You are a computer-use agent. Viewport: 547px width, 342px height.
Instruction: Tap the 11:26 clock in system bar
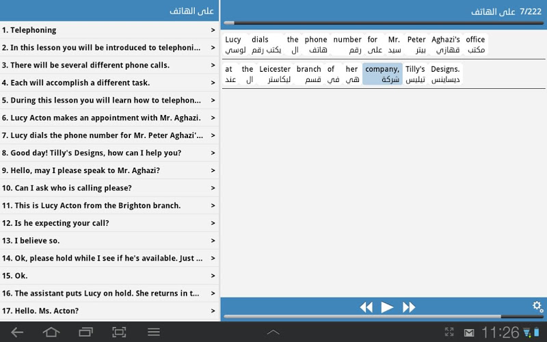click(501, 332)
